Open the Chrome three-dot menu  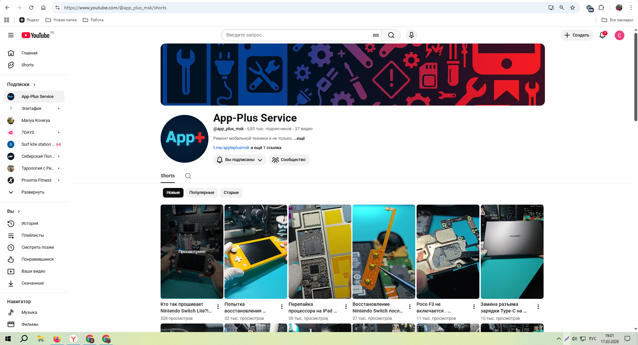tap(631, 8)
